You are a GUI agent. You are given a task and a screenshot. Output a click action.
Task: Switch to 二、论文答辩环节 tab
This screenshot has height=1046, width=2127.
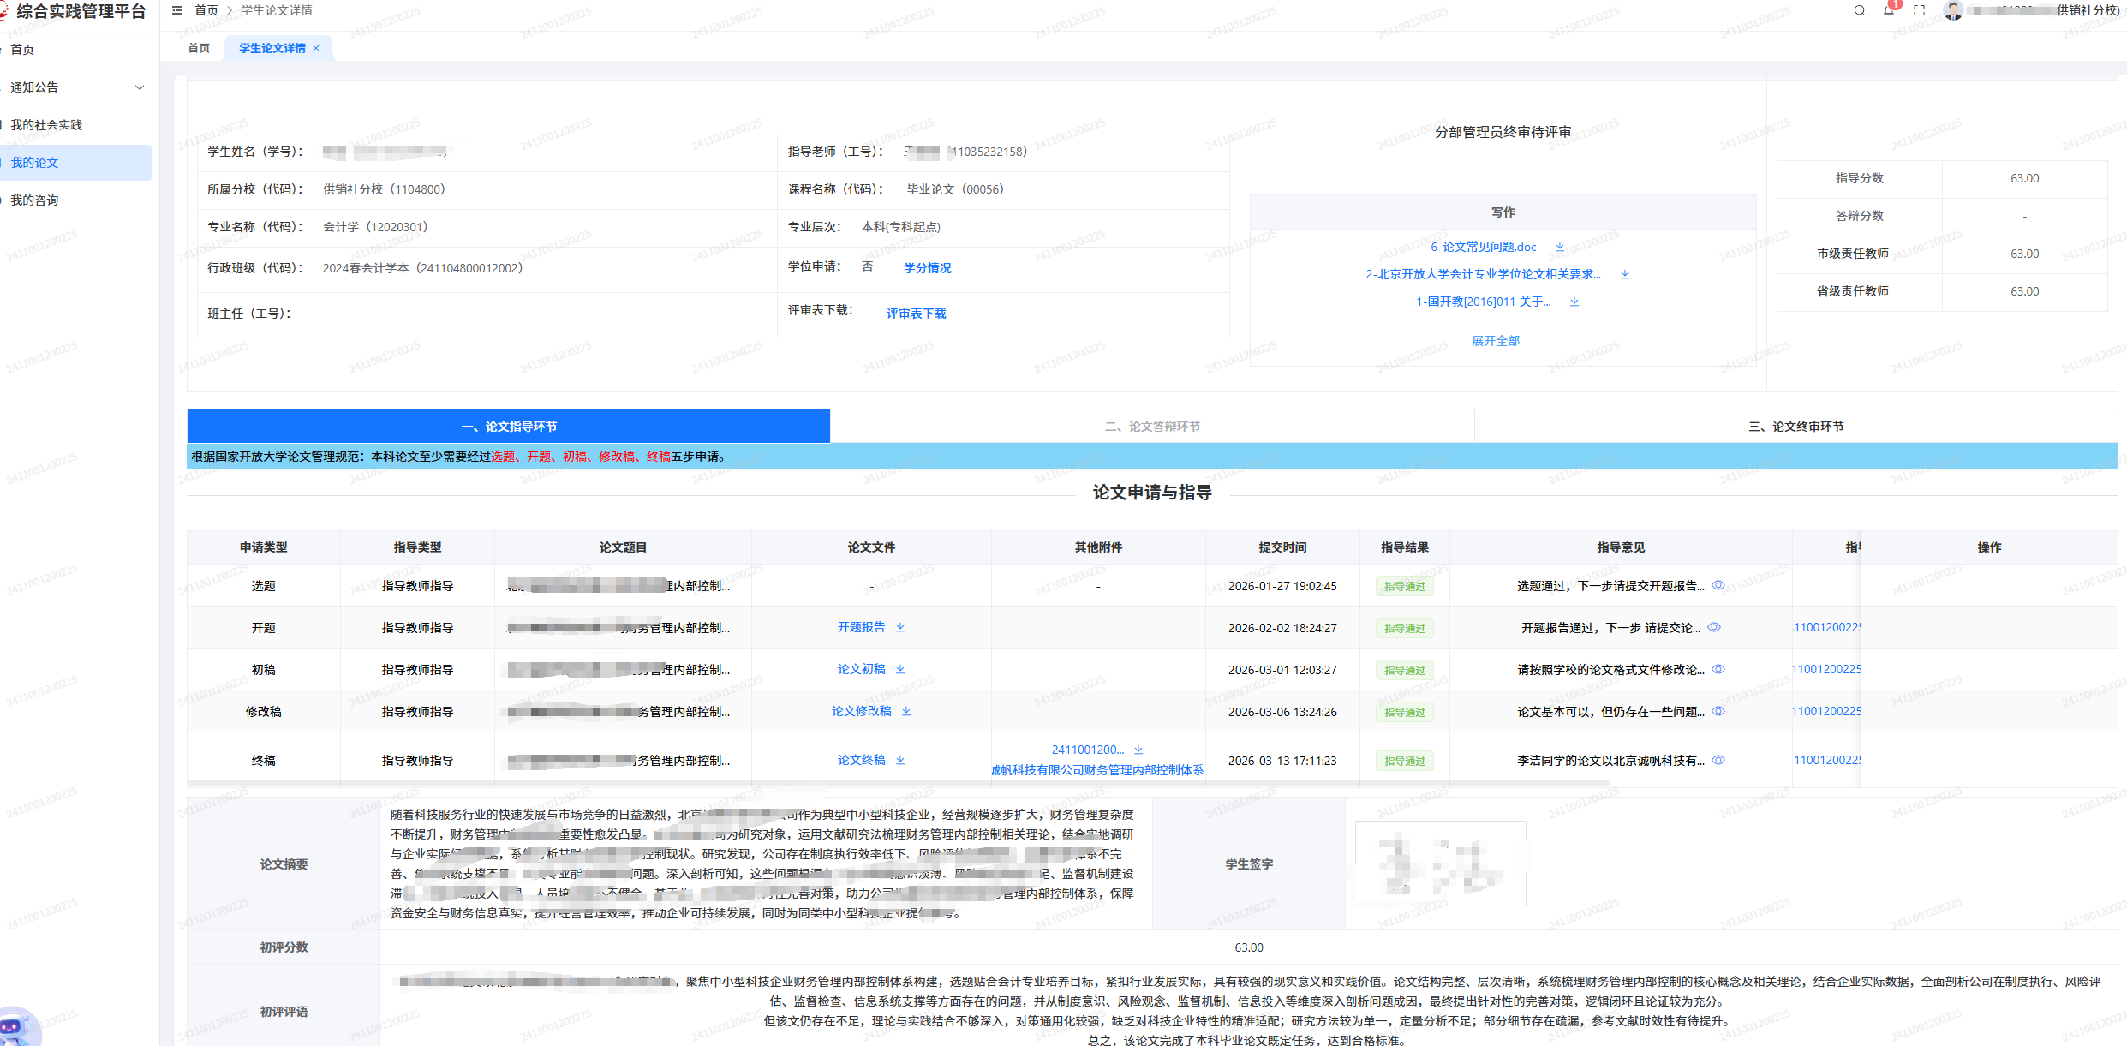(x=1152, y=427)
